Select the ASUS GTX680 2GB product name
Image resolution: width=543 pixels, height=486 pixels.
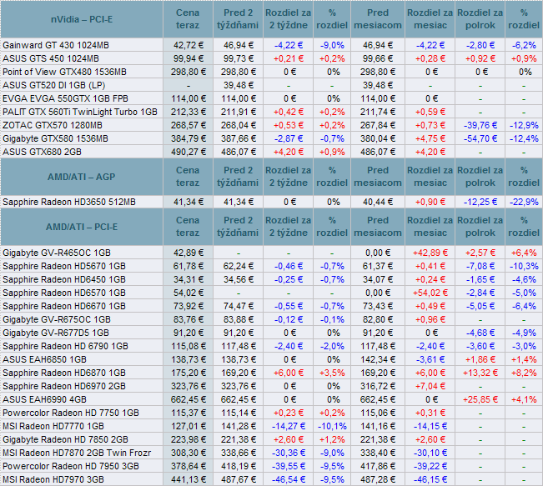coord(43,152)
